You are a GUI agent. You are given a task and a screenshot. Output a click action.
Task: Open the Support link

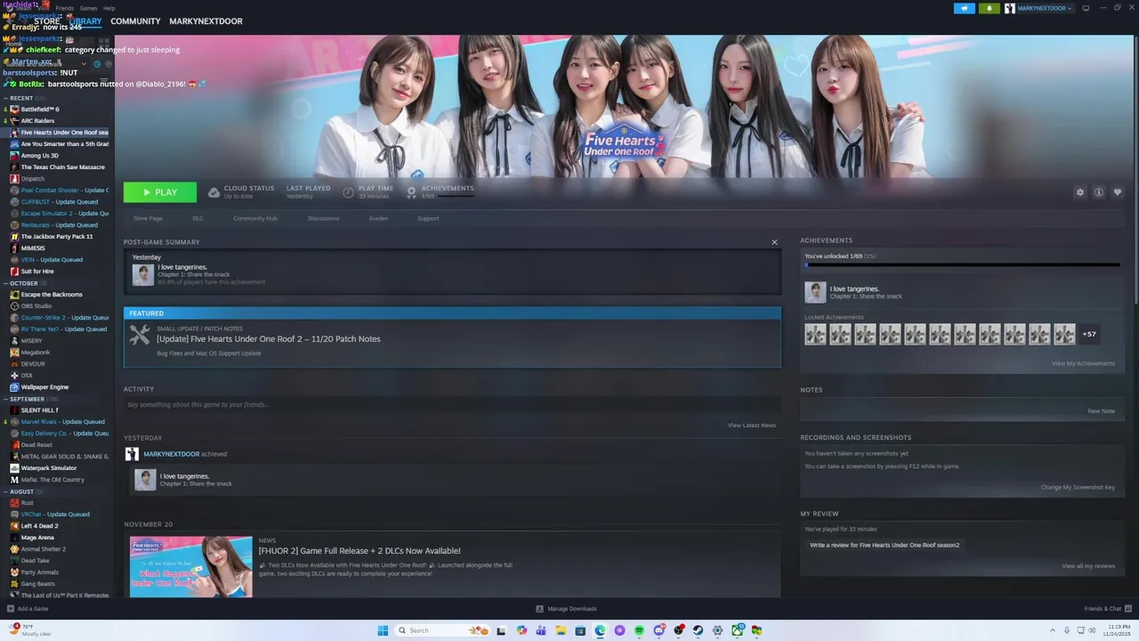pyautogui.click(x=428, y=218)
